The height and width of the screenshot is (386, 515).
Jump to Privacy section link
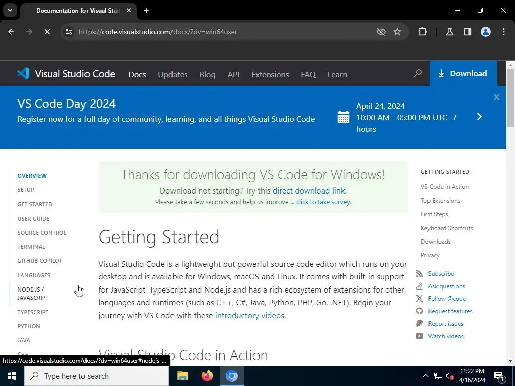(430, 255)
